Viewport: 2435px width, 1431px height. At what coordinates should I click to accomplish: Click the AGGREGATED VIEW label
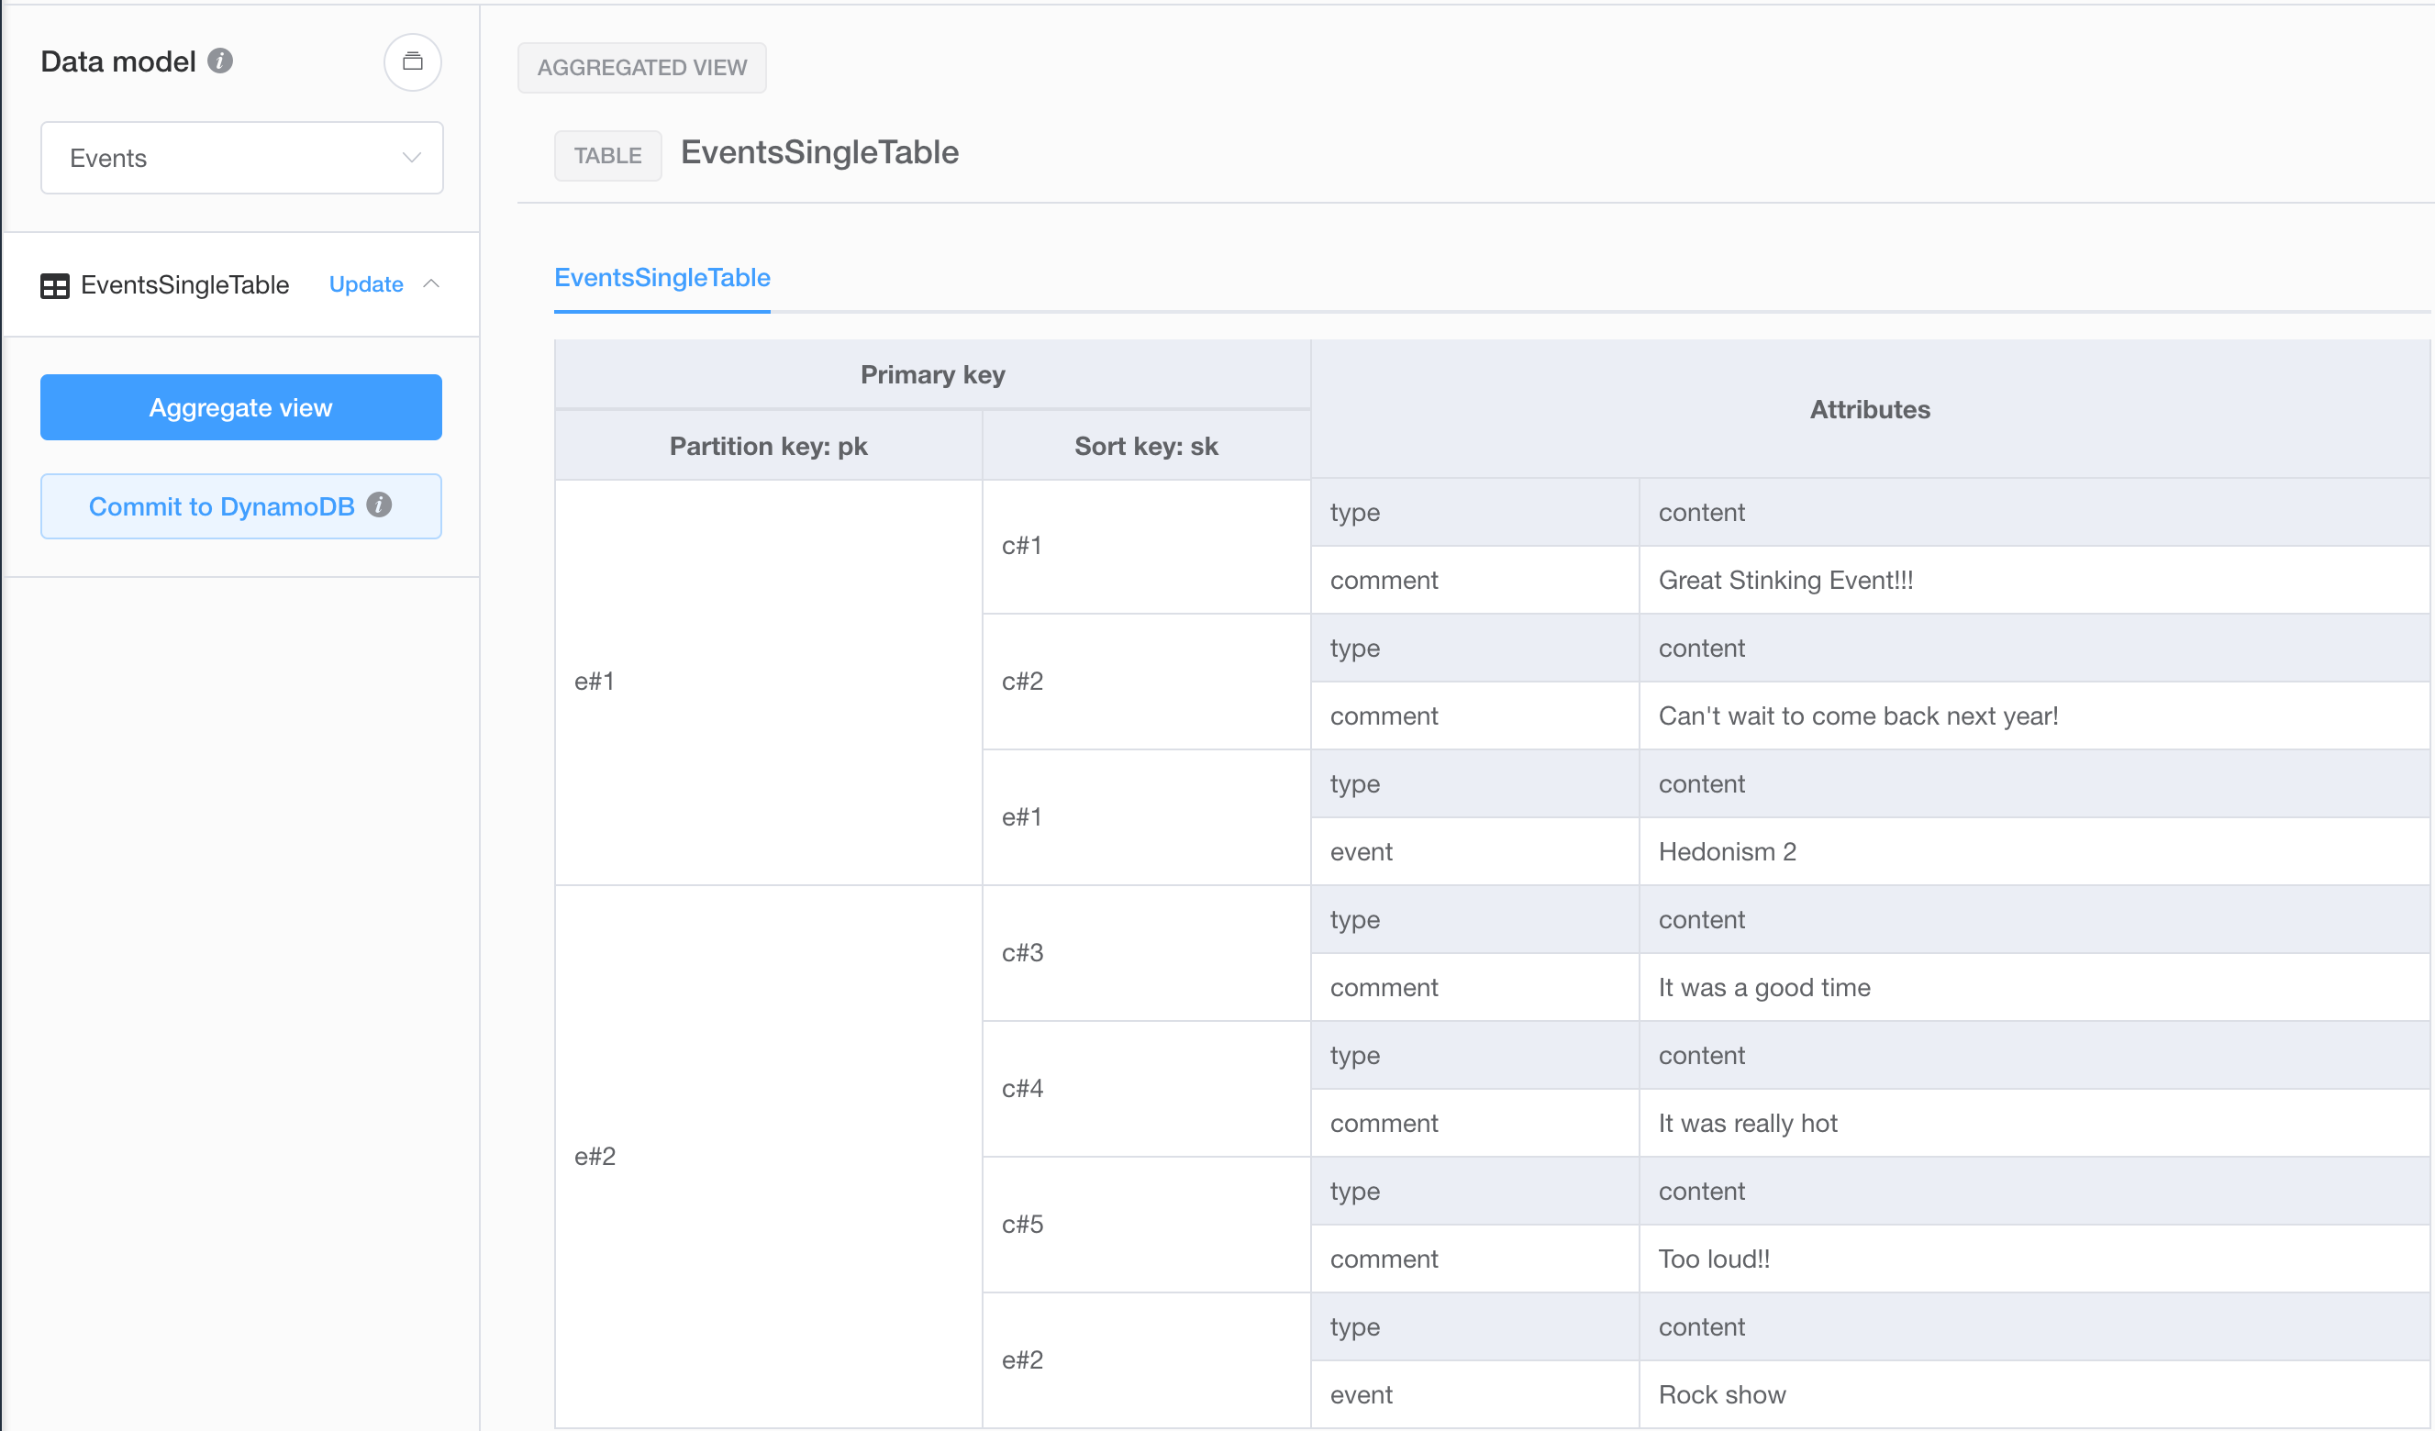coord(641,68)
